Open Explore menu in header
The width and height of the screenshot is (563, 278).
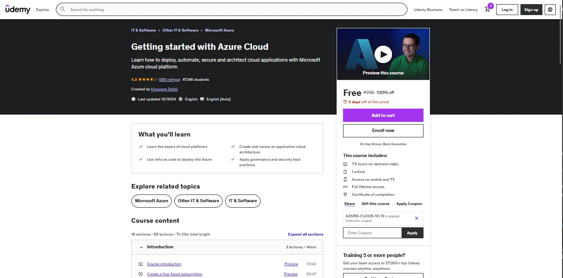43,10
